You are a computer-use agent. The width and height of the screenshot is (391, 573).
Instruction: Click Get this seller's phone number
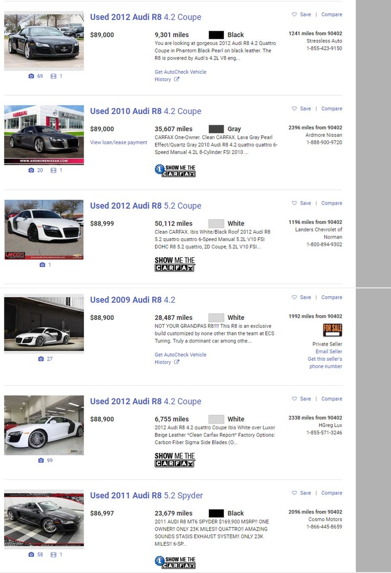click(325, 362)
